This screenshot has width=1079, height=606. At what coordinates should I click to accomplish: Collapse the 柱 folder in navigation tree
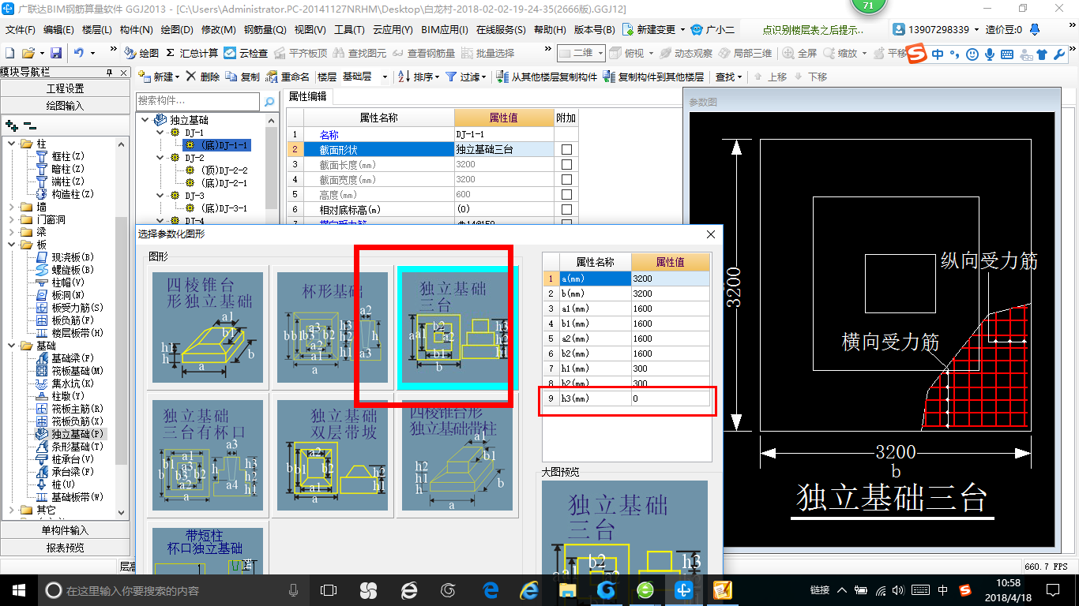pyautogui.click(x=11, y=144)
